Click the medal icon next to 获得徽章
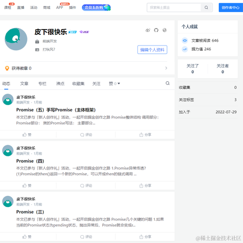The image size is (243, 243). 7,68
